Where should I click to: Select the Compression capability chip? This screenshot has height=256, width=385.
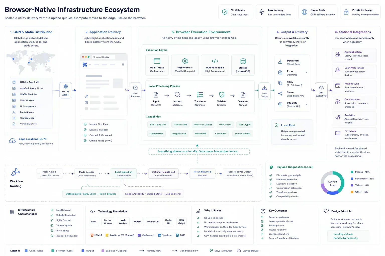(x=157, y=133)
